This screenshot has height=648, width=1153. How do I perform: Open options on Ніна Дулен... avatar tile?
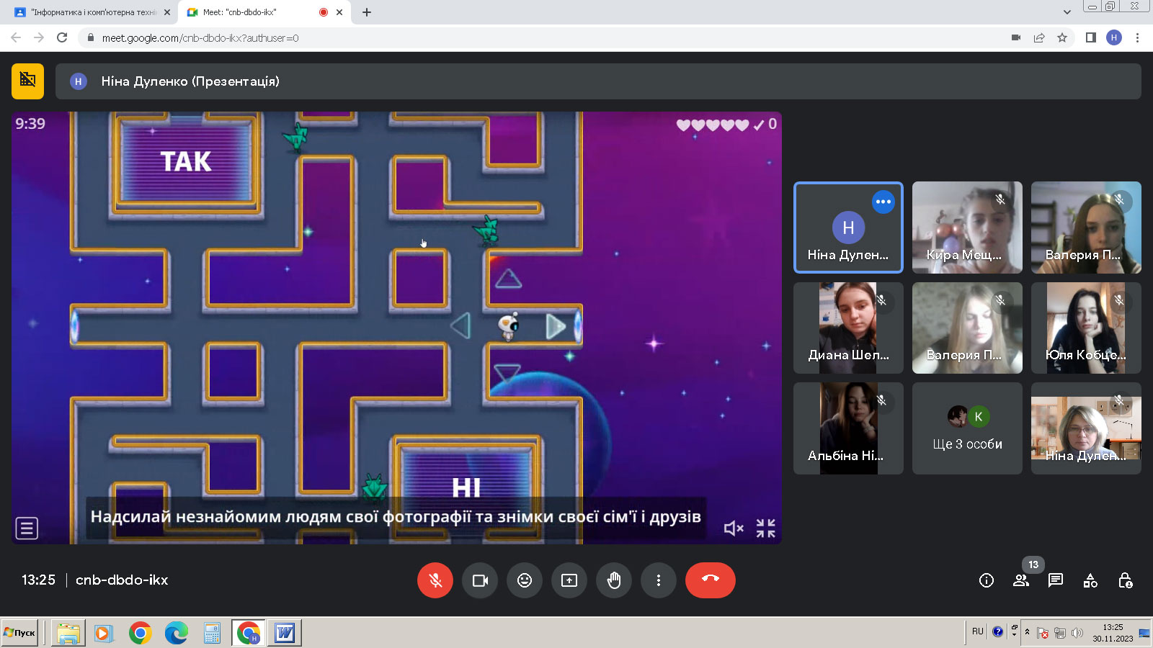point(883,202)
